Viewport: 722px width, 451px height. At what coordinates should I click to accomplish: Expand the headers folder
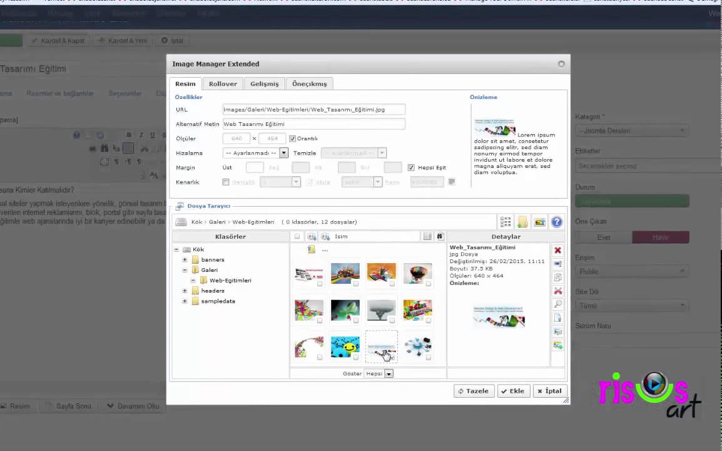pos(185,291)
